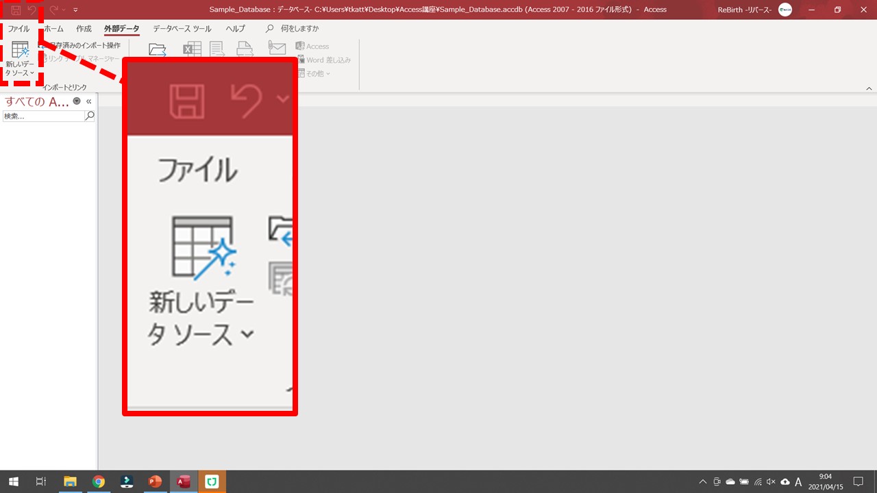Click the saved exports folder icon
Viewport: 877px width, 493px height.
click(158, 49)
